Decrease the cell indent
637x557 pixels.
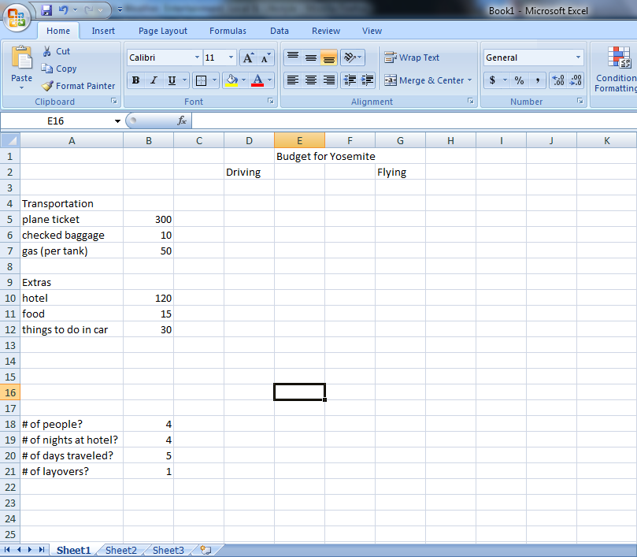350,80
